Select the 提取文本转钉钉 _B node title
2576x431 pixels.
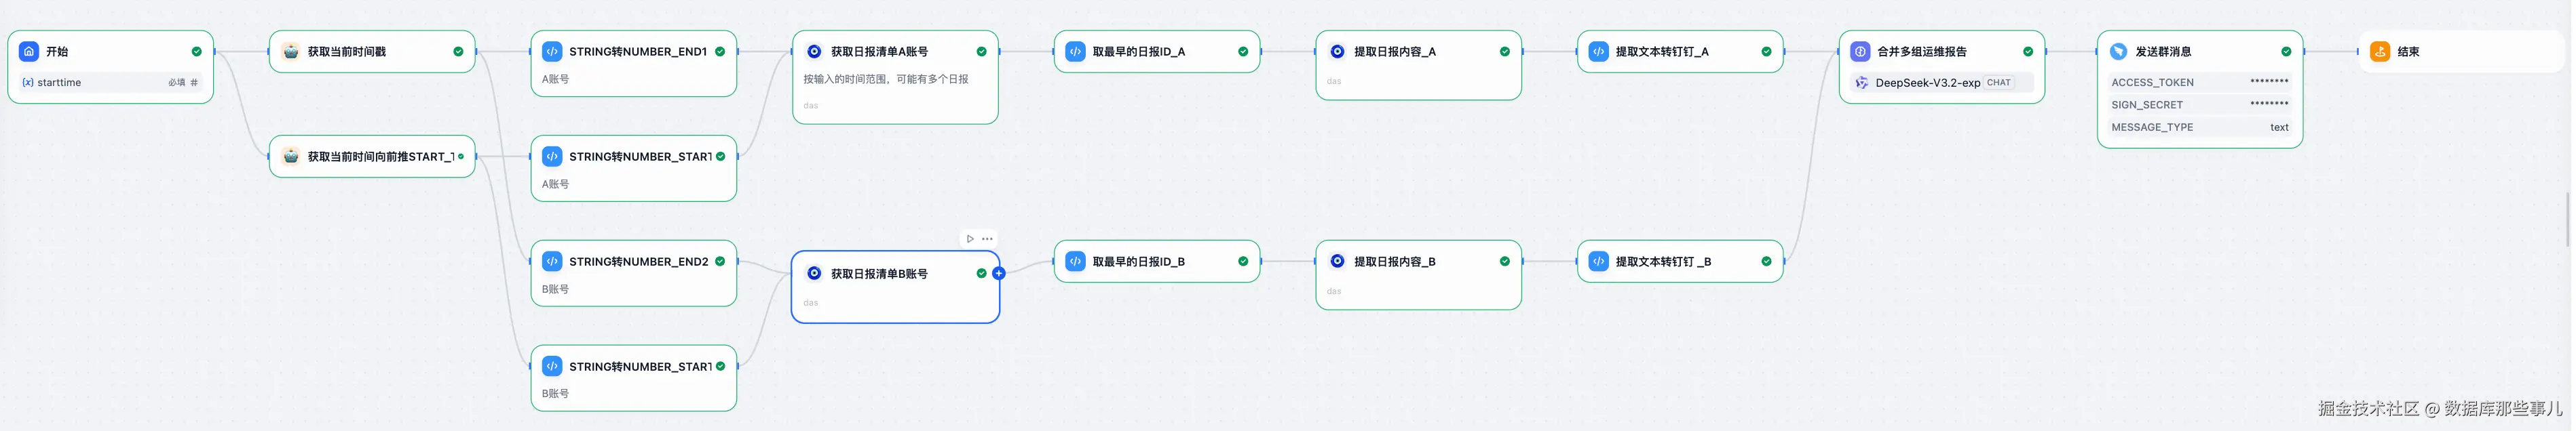(1662, 262)
